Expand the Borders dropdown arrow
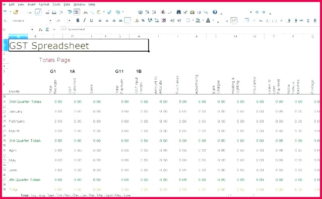The width and height of the screenshot is (322, 199). (x=193, y=20)
